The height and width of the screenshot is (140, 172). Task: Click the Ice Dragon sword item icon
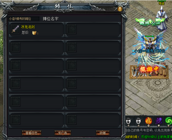pyautogui.click(x=15, y=29)
